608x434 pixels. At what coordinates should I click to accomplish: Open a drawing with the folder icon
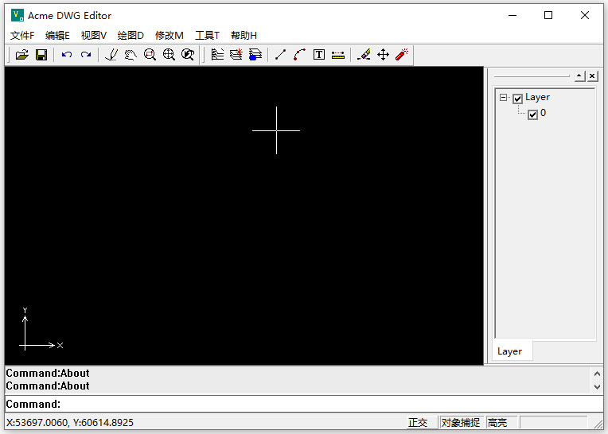[x=22, y=55]
